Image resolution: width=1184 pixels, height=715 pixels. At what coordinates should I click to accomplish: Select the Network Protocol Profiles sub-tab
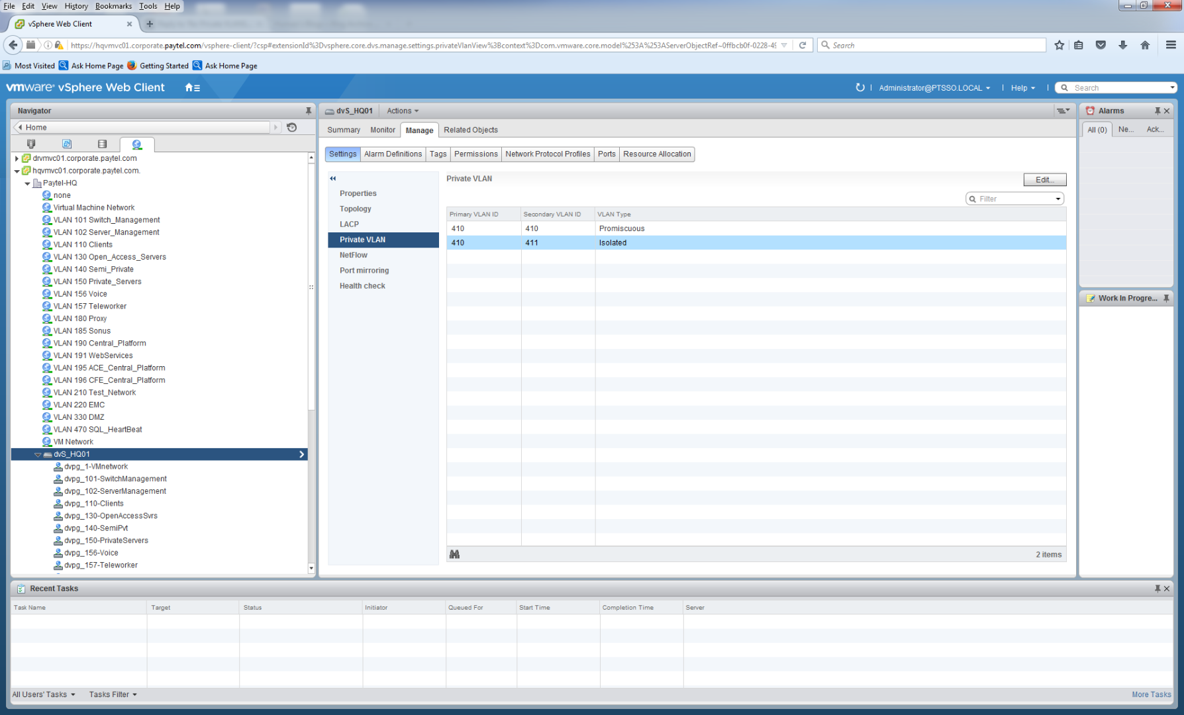click(548, 154)
